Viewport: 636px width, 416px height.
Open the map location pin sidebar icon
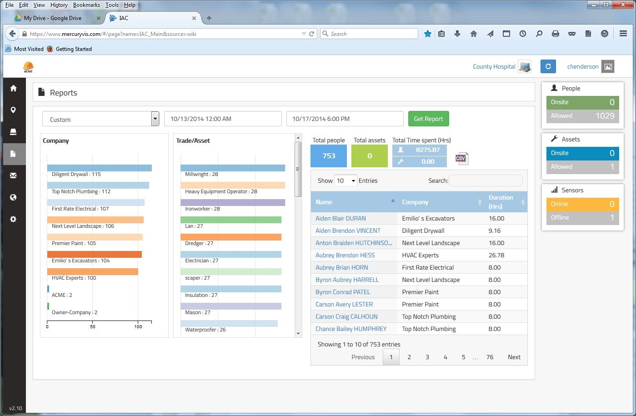(x=13, y=110)
